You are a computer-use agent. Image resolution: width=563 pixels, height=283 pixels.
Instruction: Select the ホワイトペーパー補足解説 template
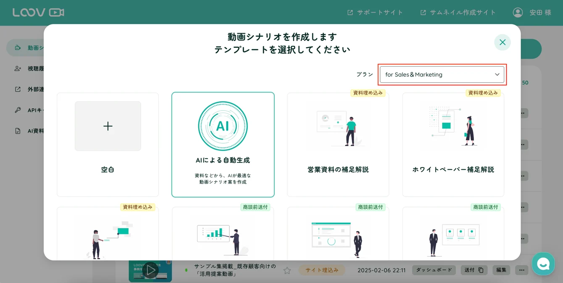[453, 144]
